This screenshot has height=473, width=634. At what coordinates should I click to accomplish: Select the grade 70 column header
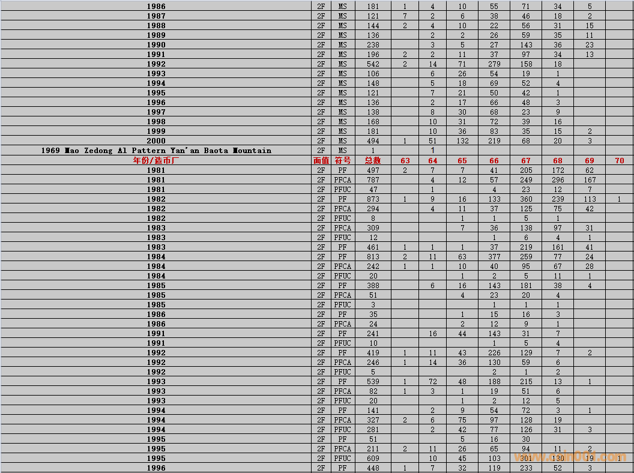pos(619,160)
